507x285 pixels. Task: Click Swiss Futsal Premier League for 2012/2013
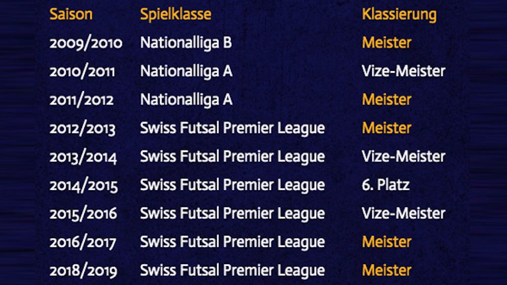(x=232, y=128)
